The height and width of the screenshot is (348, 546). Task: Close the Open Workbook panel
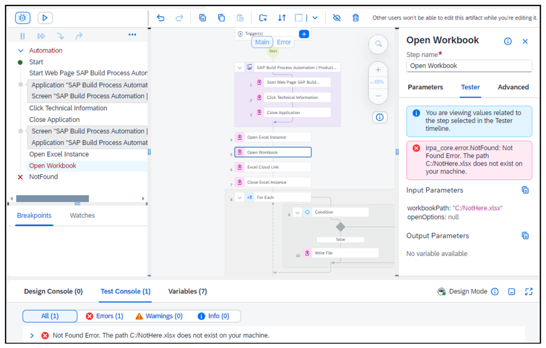tap(525, 41)
